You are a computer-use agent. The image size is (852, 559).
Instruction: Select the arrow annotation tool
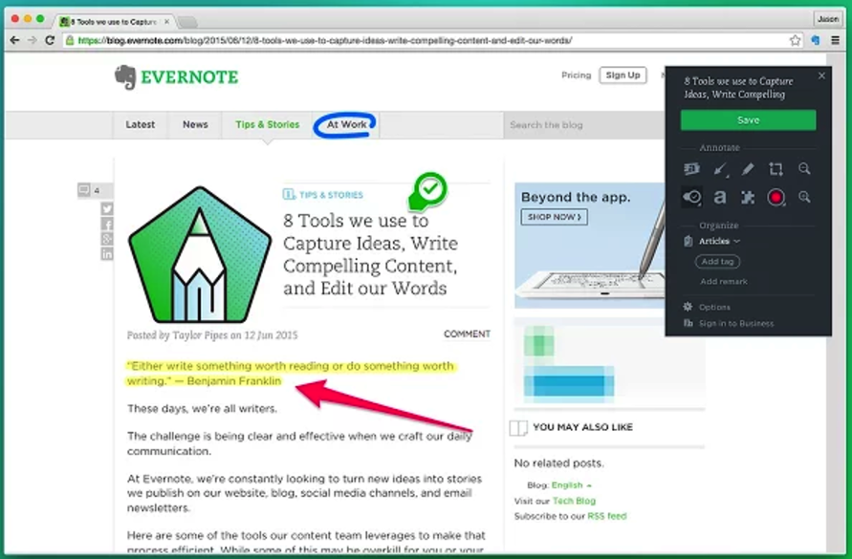[720, 169]
